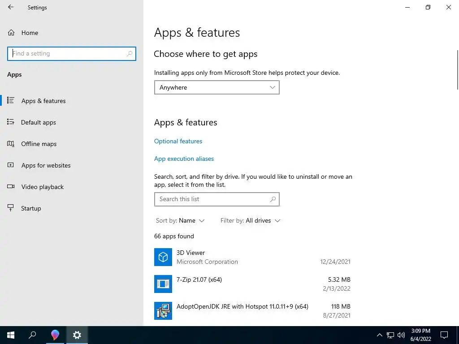Open App execution aliases link
The height and width of the screenshot is (344, 459).
coord(184,159)
